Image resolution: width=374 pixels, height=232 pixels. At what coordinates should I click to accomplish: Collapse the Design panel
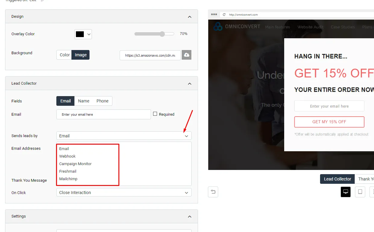(x=190, y=17)
